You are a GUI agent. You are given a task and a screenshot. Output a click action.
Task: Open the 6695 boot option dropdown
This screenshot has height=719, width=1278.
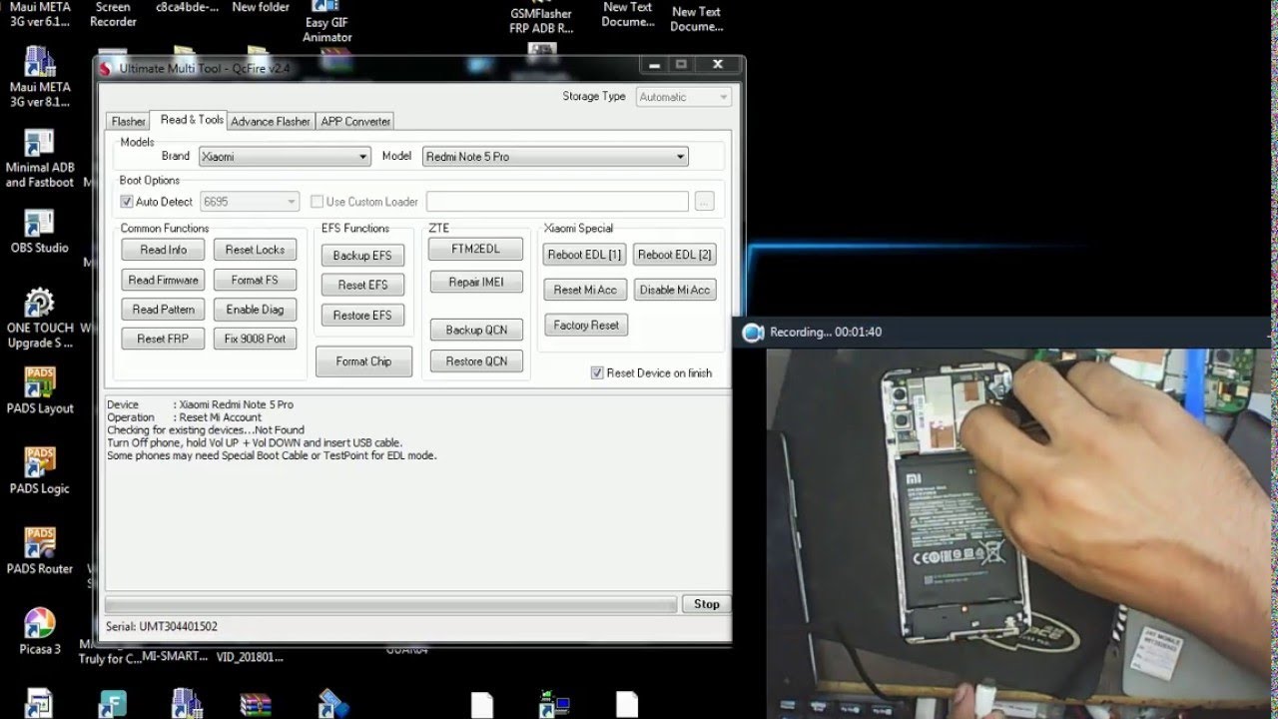250,202
